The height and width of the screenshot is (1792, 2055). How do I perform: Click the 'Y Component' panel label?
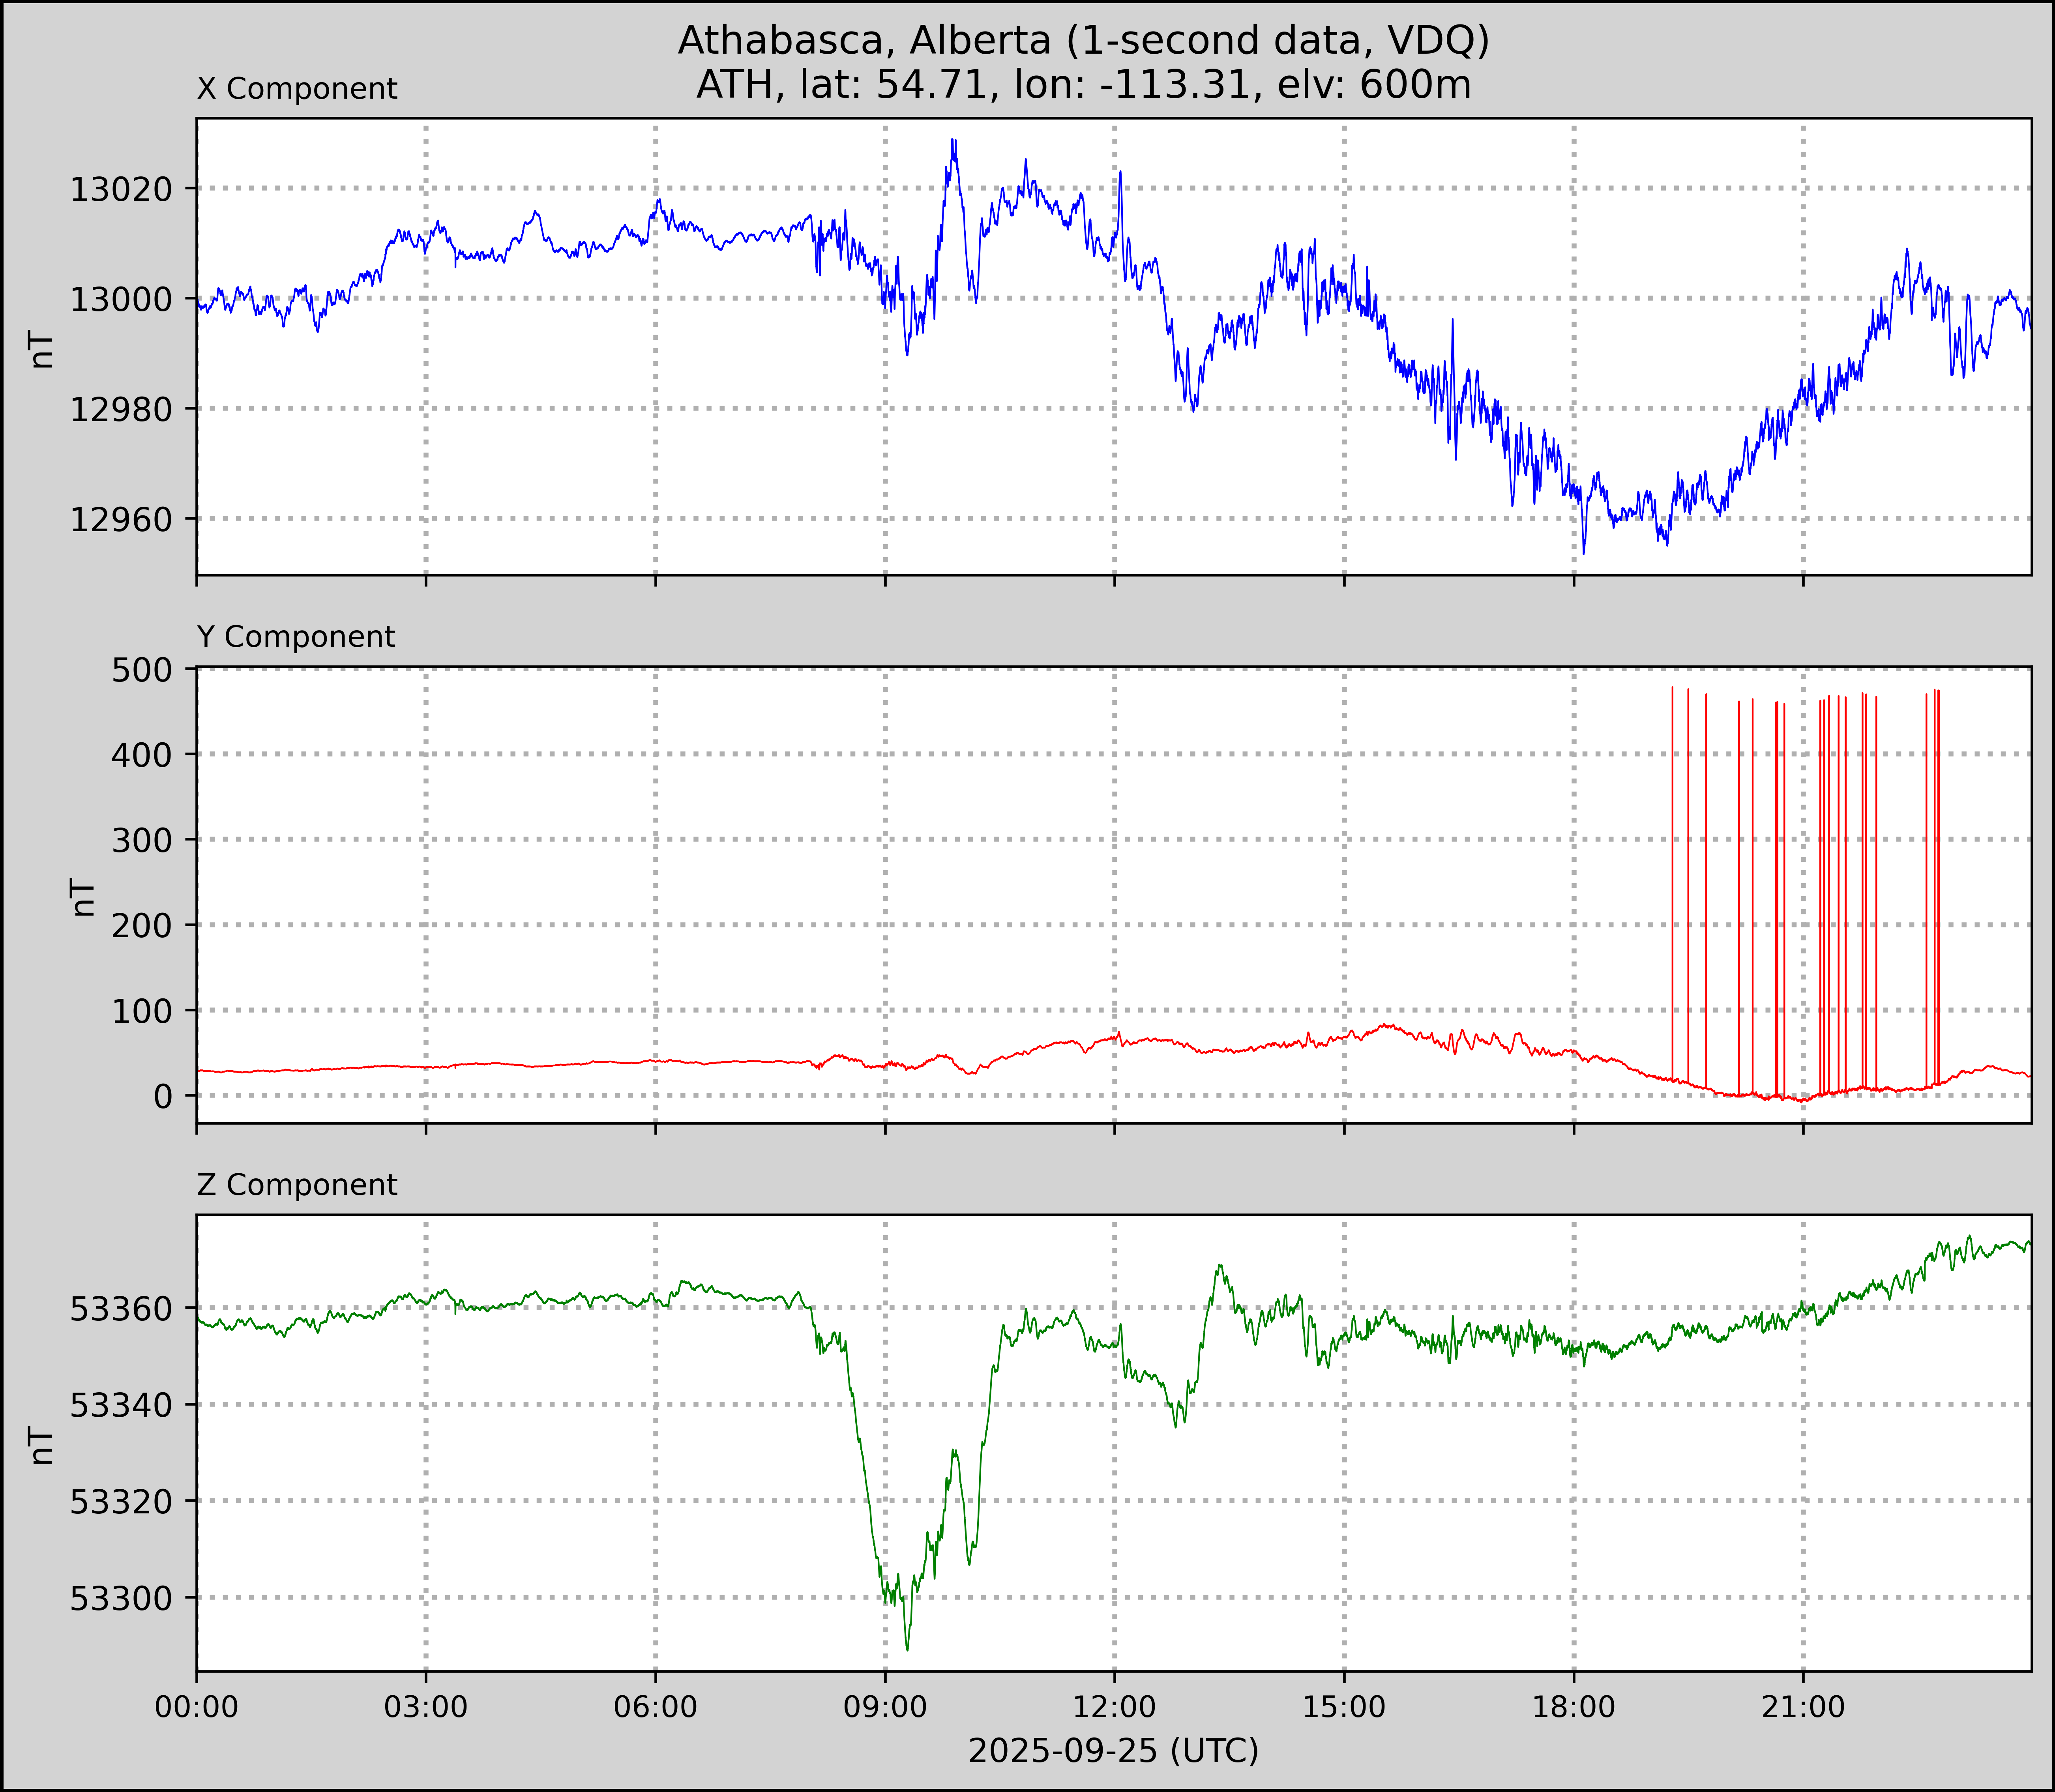(x=296, y=637)
